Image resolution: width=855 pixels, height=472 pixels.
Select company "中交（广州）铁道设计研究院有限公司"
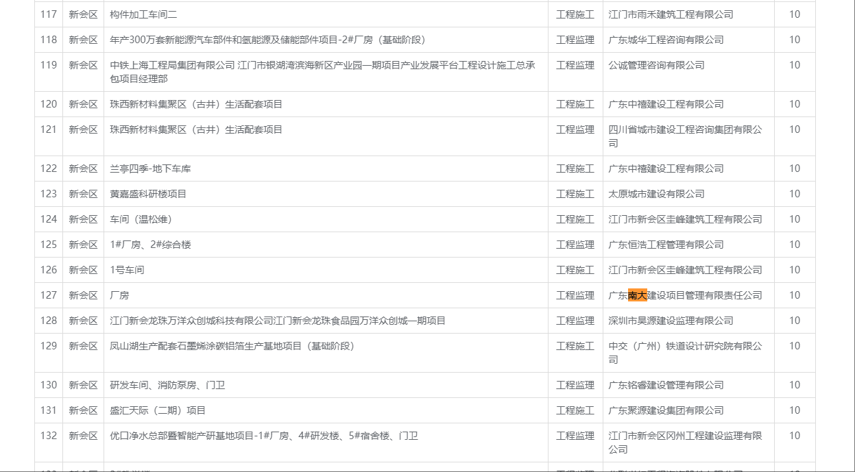(x=685, y=353)
